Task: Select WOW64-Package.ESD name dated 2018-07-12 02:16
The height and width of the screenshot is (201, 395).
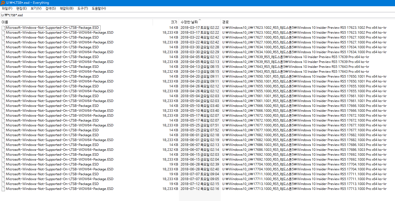Action: [60, 189]
